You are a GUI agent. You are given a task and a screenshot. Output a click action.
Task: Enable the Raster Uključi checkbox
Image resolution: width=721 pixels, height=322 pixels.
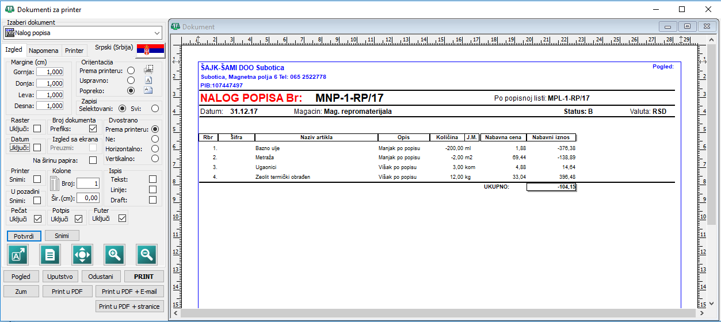pos(37,129)
